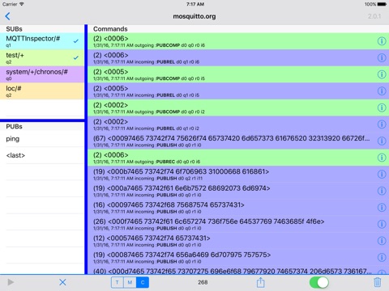View info for incoming PUBREL i2 row
Image resolution: width=389 pixels, height=291 pixels.
tap(382, 124)
